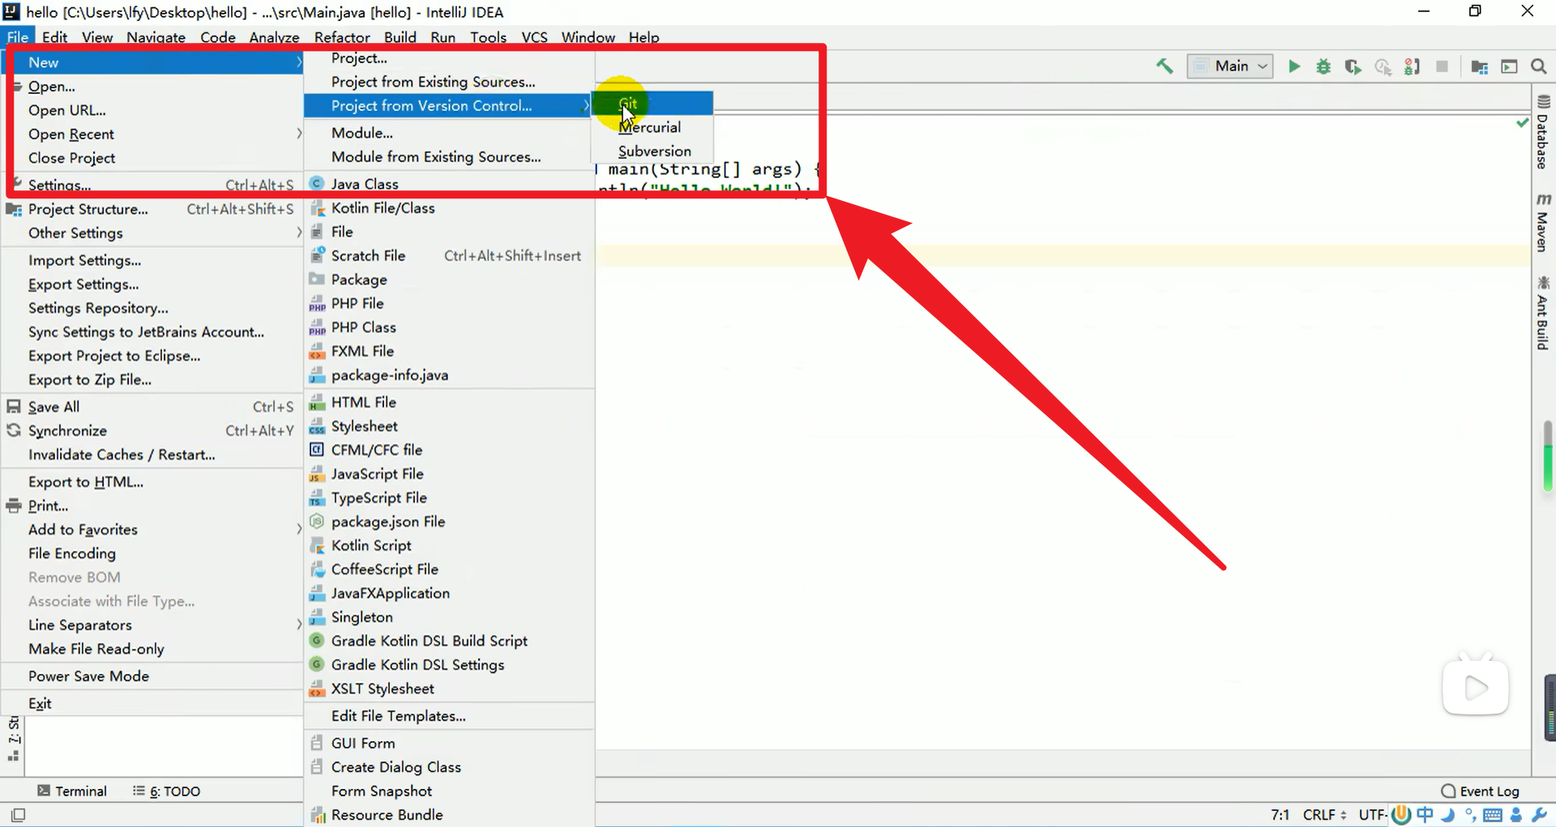The height and width of the screenshot is (827, 1556).
Task: Open the Edit menu
Action: tap(54, 37)
